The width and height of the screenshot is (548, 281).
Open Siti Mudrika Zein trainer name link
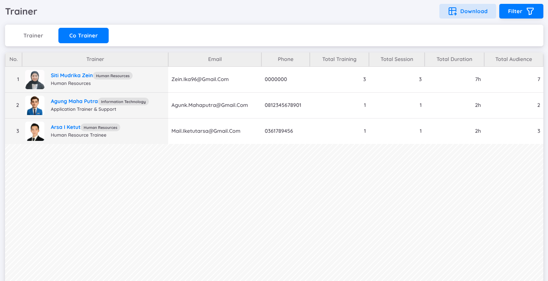click(72, 76)
